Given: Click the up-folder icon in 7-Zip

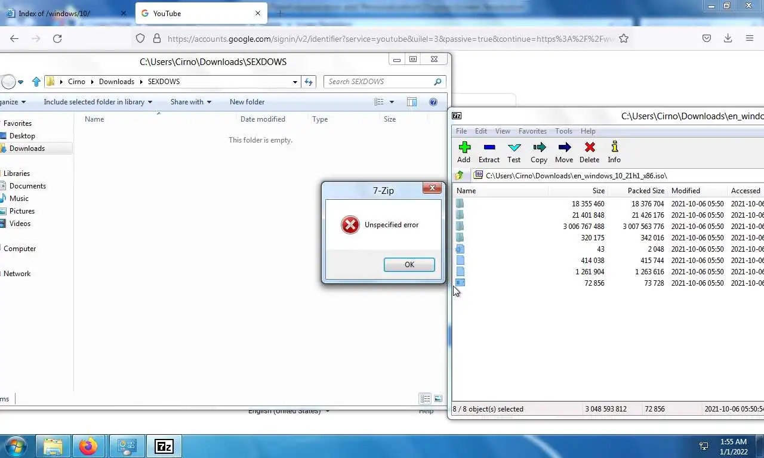Looking at the screenshot, I should coord(460,175).
